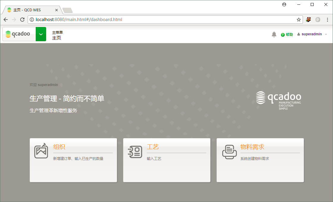Click the superadmin user person icon

click(x=298, y=34)
